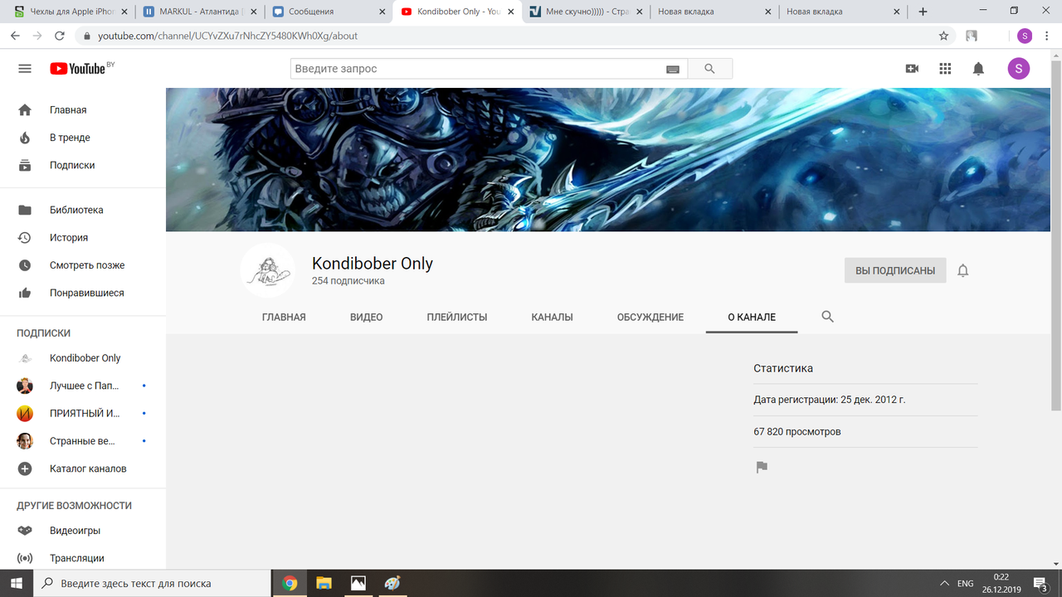Open Смотреть позже in the sidebar
Viewport: 1062px width, 597px height.
(83, 265)
